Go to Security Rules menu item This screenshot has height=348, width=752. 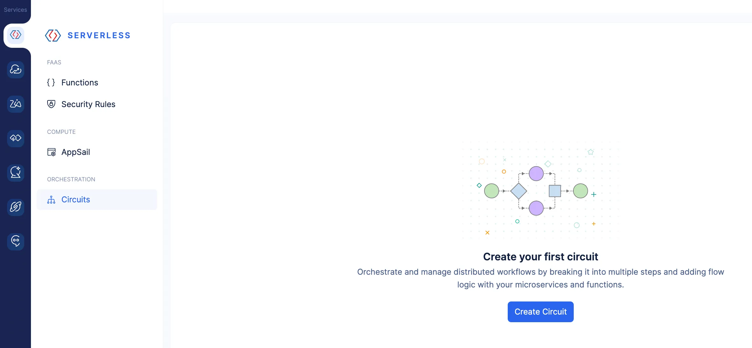[88, 104]
